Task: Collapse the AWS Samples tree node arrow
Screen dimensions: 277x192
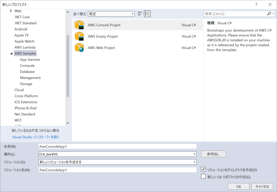Action: click(x=11, y=54)
